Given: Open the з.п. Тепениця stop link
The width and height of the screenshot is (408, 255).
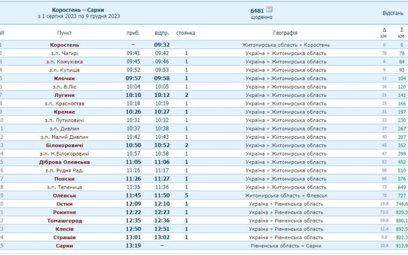Looking at the screenshot, I should pyautogui.click(x=64, y=187).
